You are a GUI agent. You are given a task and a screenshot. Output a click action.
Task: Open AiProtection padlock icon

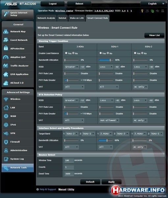[x=6, y=49]
